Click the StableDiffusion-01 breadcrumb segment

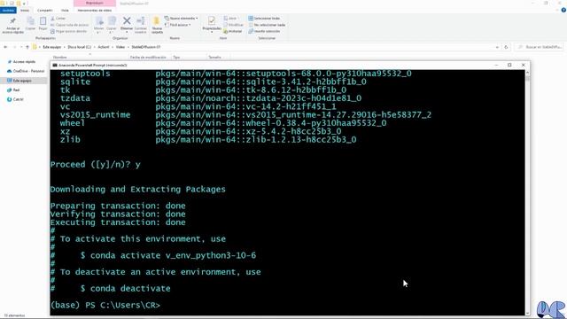coord(145,47)
